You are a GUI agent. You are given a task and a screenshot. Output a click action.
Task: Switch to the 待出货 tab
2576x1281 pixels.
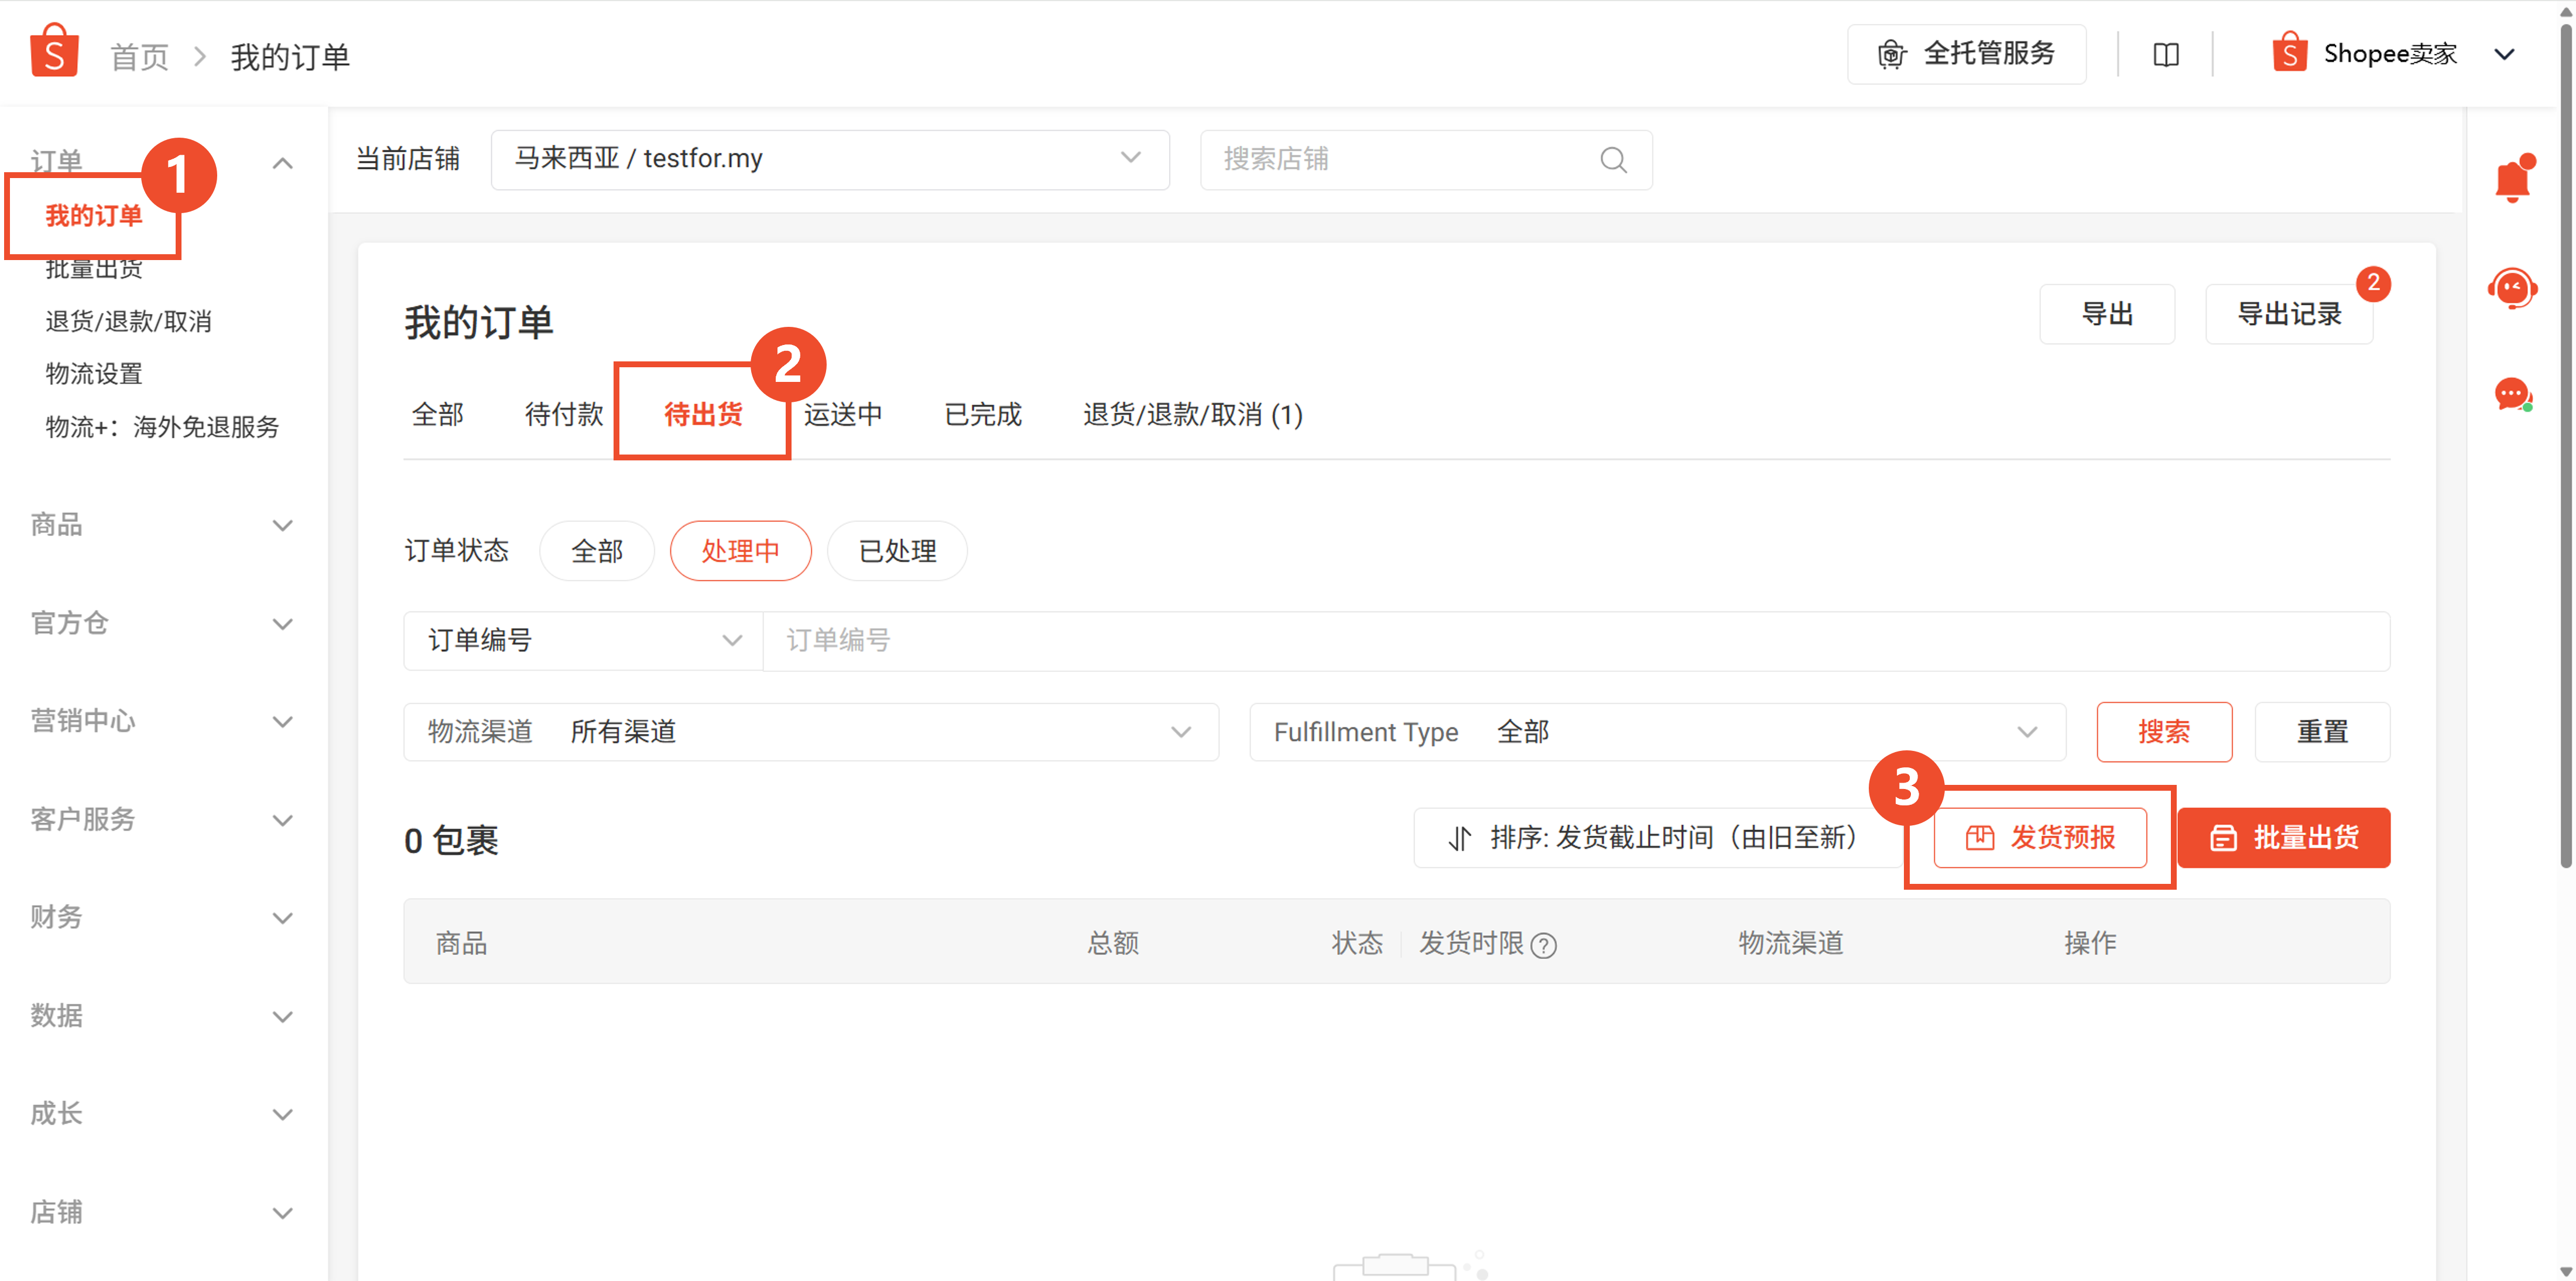tap(703, 414)
